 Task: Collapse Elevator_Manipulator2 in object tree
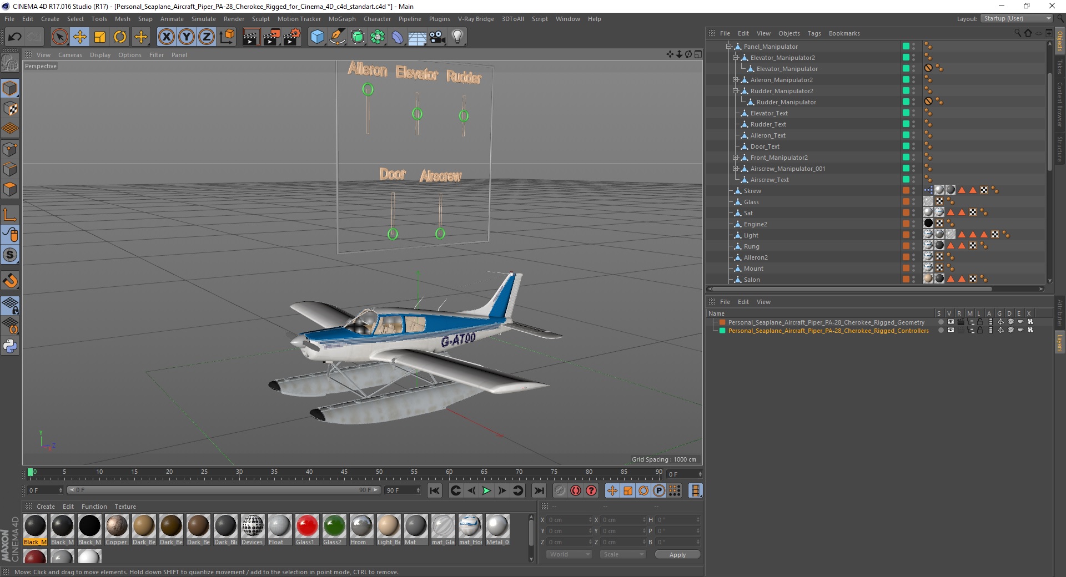coord(736,58)
